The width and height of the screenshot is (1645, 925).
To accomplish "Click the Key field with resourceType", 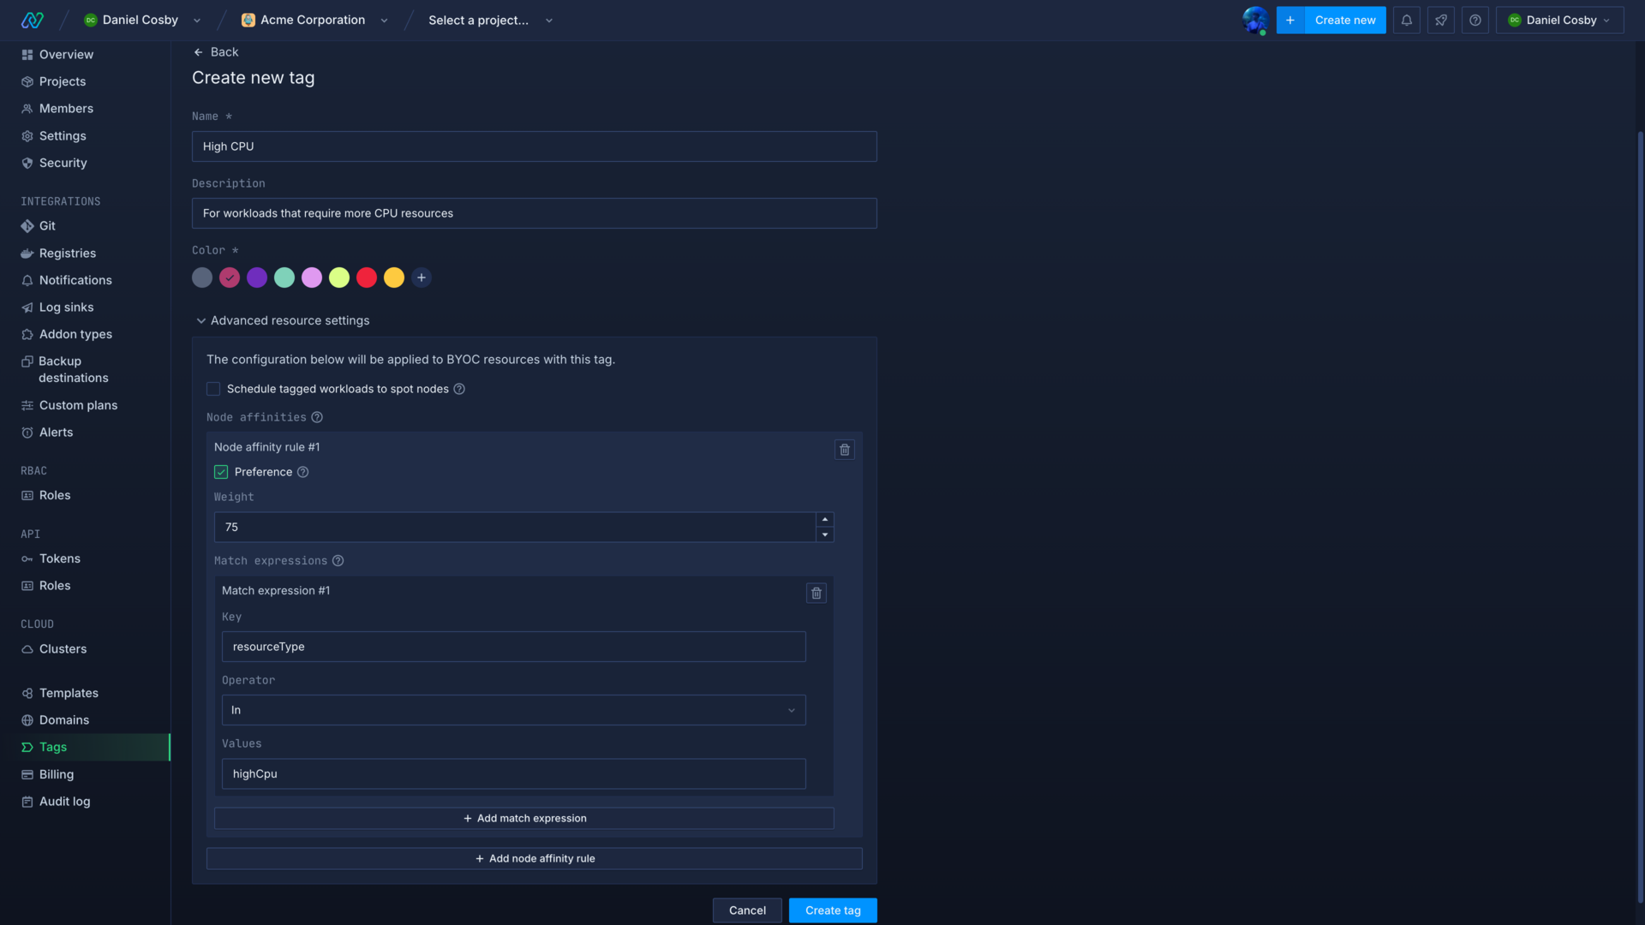I will point(514,647).
